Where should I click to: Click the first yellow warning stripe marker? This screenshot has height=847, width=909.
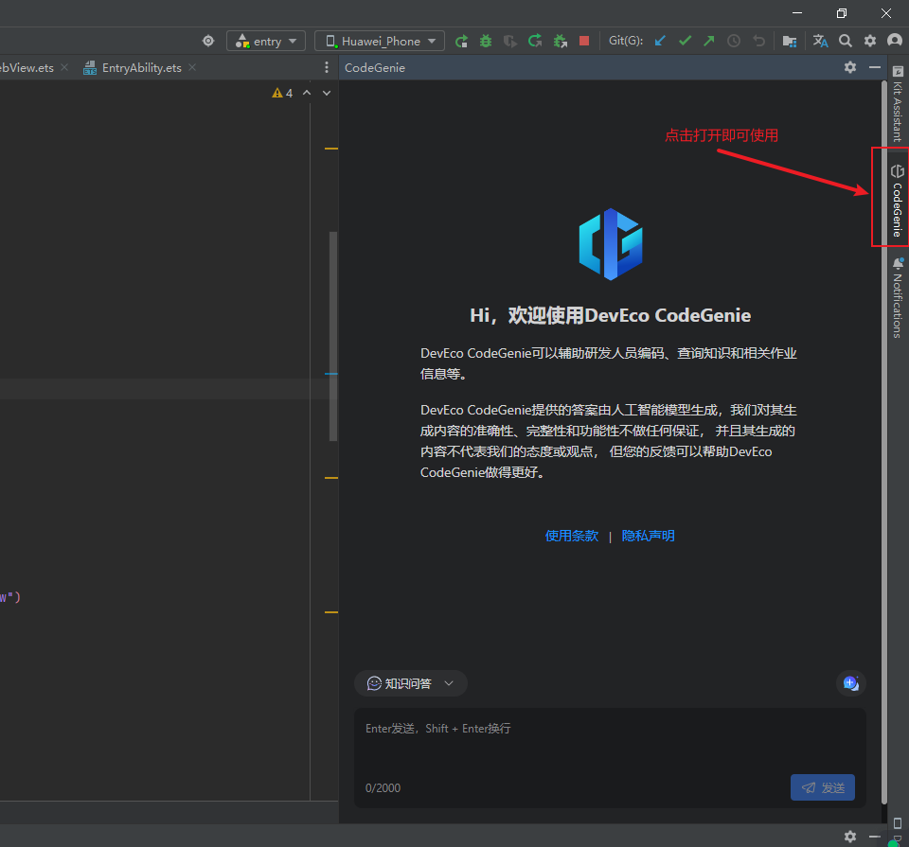pos(331,149)
